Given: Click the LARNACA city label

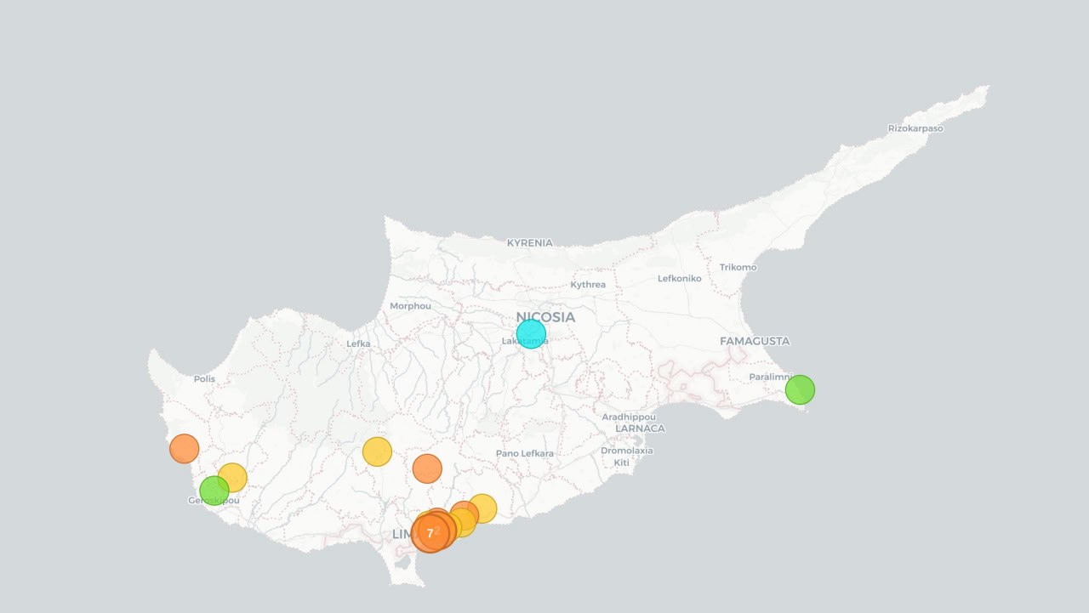Looking at the screenshot, I should [x=640, y=429].
